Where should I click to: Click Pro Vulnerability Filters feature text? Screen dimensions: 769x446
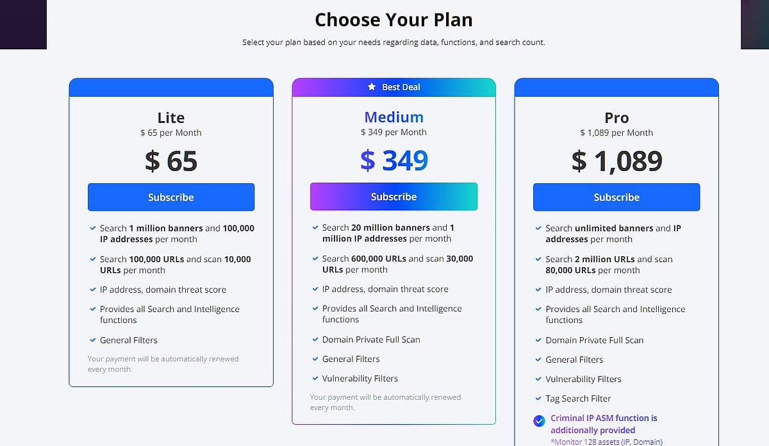click(583, 379)
